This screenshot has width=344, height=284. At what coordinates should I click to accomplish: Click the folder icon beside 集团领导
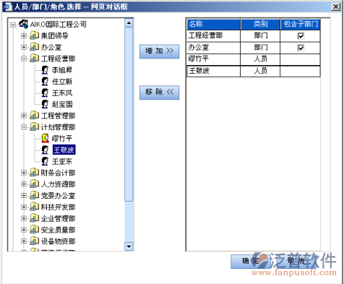(34, 35)
